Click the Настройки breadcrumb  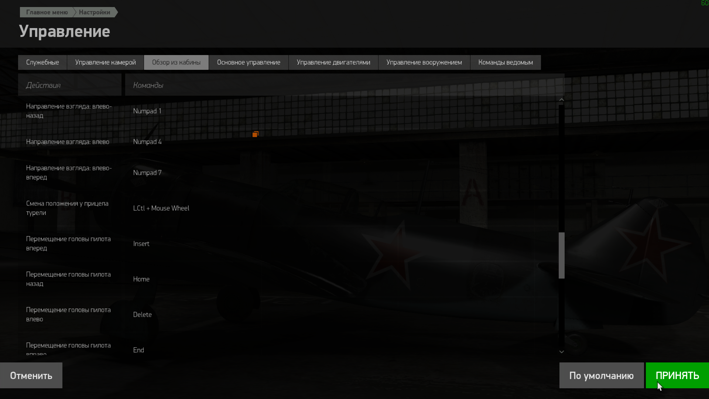[x=95, y=12]
